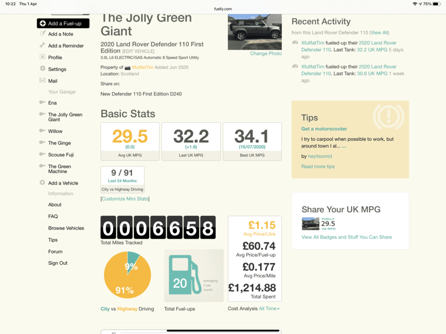Select Scouse Fuji in Your Garage
Viewport: 446px width, 334px height.
tap(61, 155)
